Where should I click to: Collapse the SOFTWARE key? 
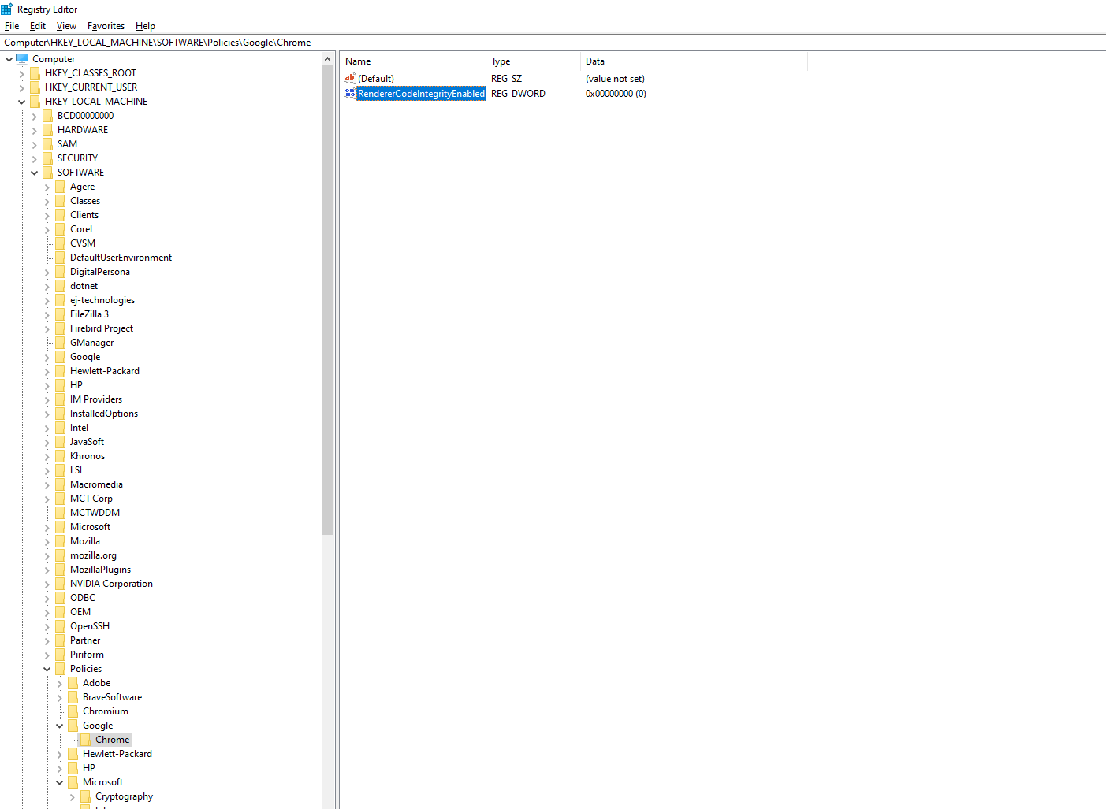[x=34, y=172]
